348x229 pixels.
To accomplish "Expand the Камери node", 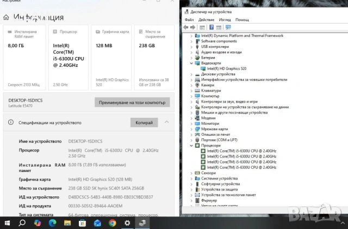I will tap(191, 85).
